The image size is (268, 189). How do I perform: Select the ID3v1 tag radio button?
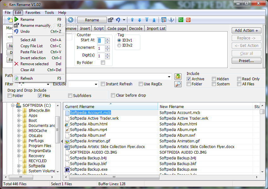(119, 40)
